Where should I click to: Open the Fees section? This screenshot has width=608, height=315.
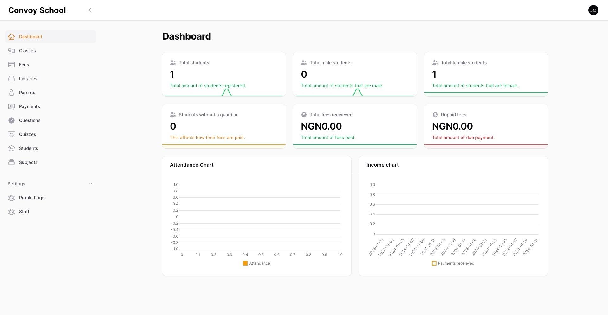[x=51, y=65]
